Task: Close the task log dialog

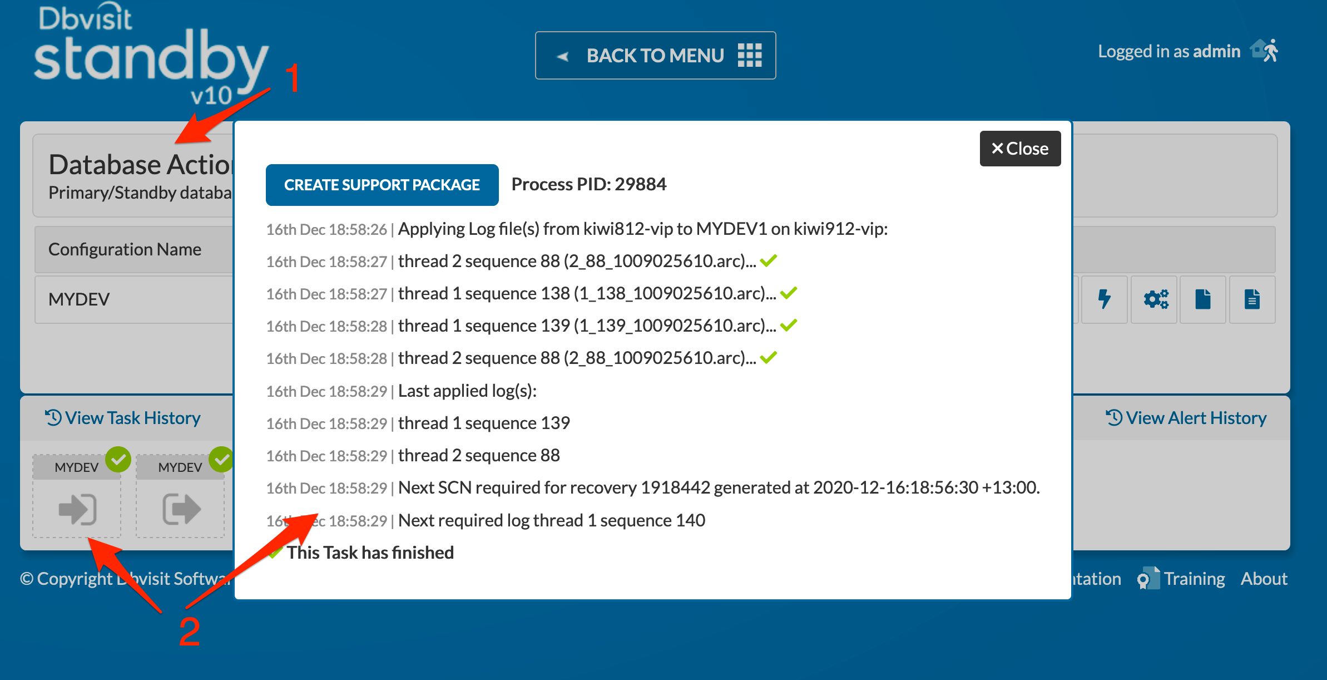Action: click(x=1020, y=149)
